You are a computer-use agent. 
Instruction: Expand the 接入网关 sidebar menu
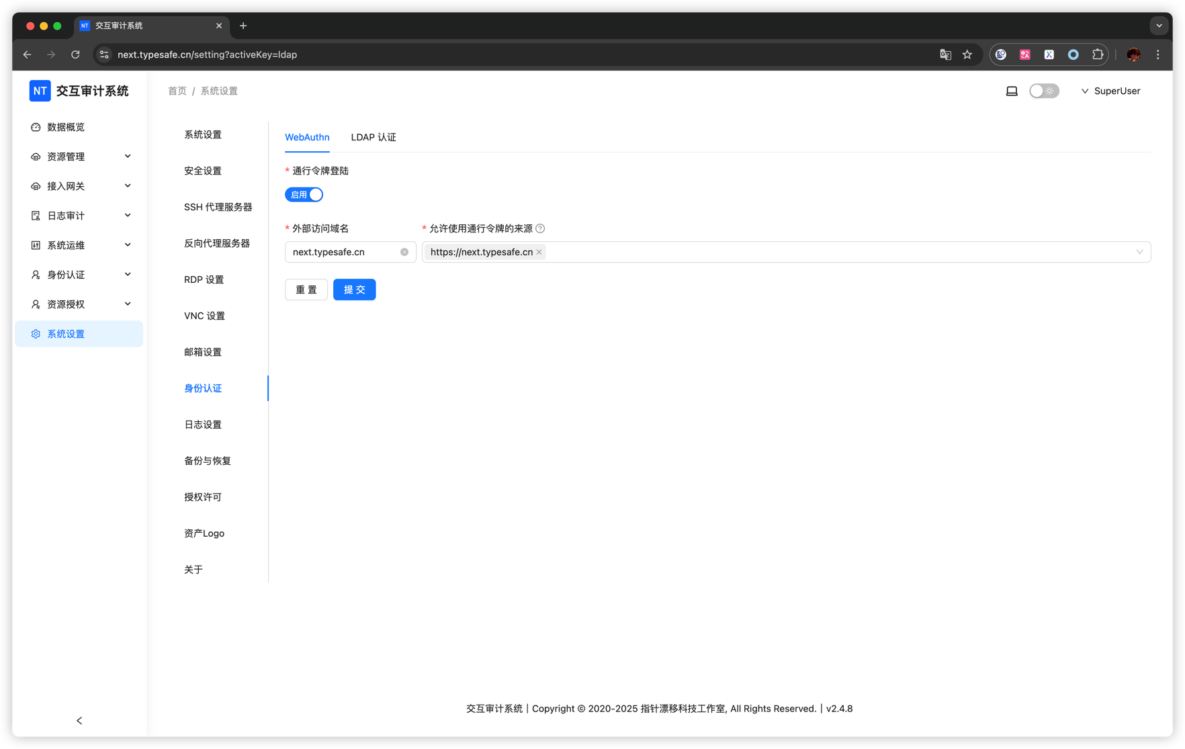(79, 186)
